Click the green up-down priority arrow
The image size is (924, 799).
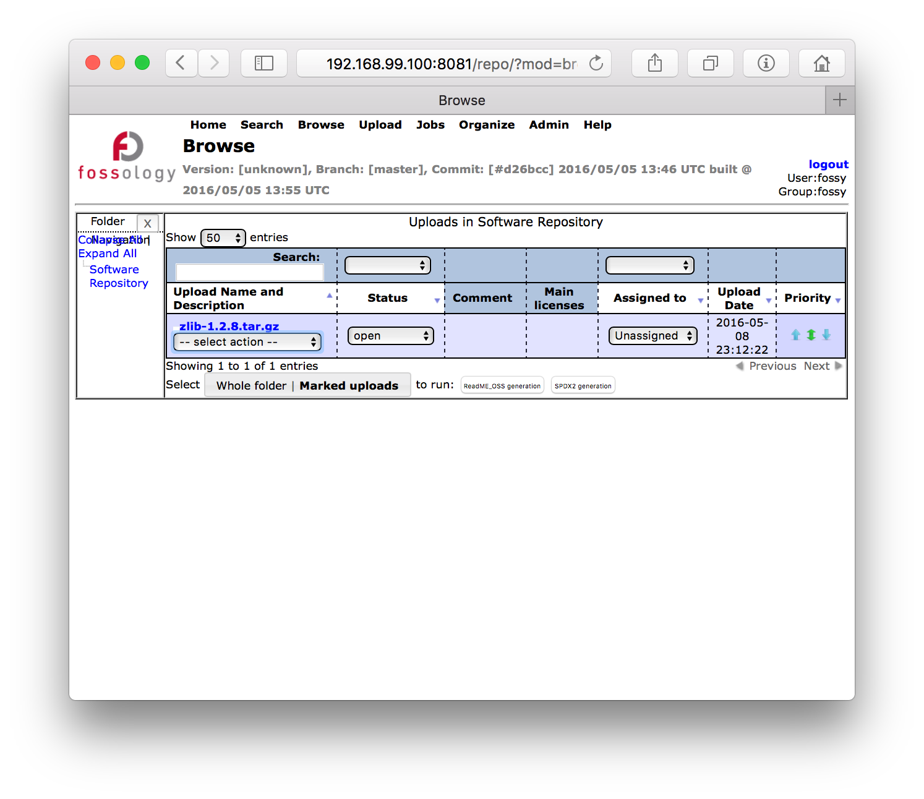coord(811,335)
